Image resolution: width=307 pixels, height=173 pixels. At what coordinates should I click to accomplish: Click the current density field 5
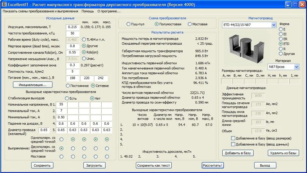tap(73, 72)
